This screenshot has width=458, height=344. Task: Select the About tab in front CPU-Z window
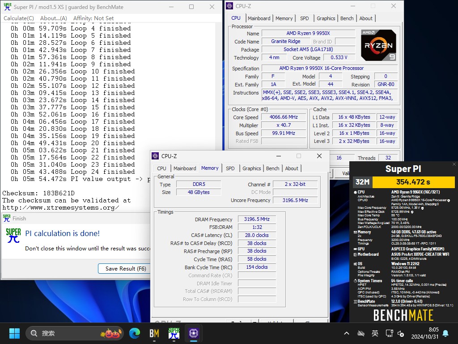[292, 168]
